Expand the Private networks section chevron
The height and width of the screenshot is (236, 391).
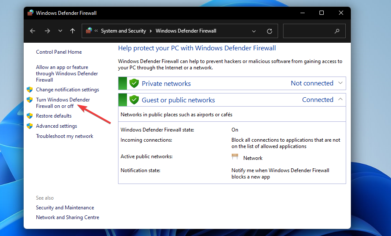coord(340,83)
